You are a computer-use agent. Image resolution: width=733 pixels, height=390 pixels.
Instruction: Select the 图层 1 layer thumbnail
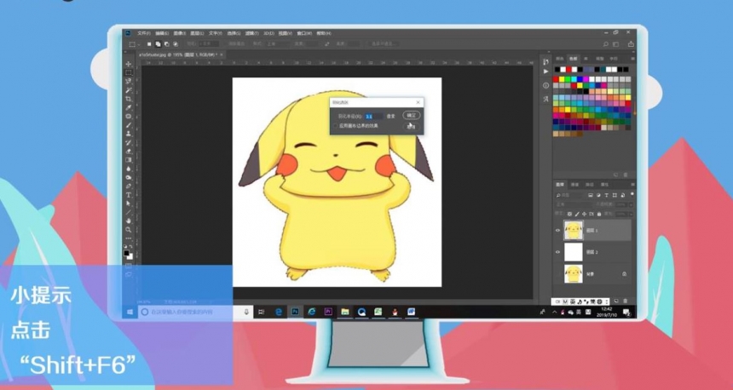pos(574,230)
